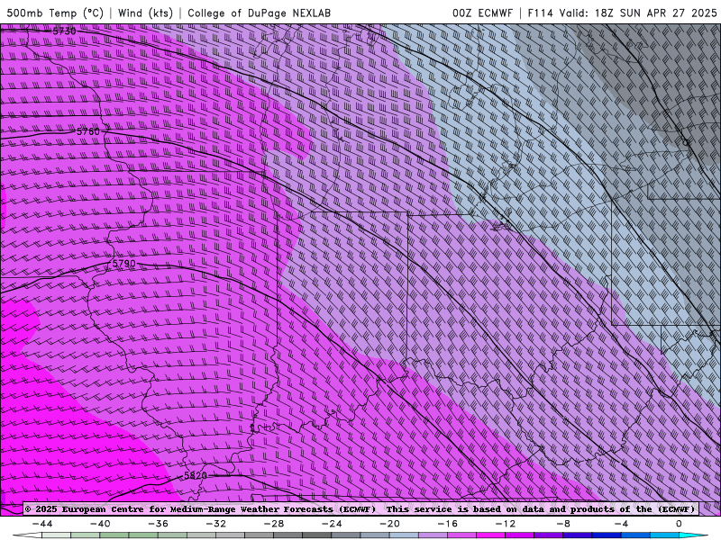Image resolution: width=721 pixels, height=540 pixels.
Task: Click the '00Z ECMWF' model run label
Action: click(482, 13)
